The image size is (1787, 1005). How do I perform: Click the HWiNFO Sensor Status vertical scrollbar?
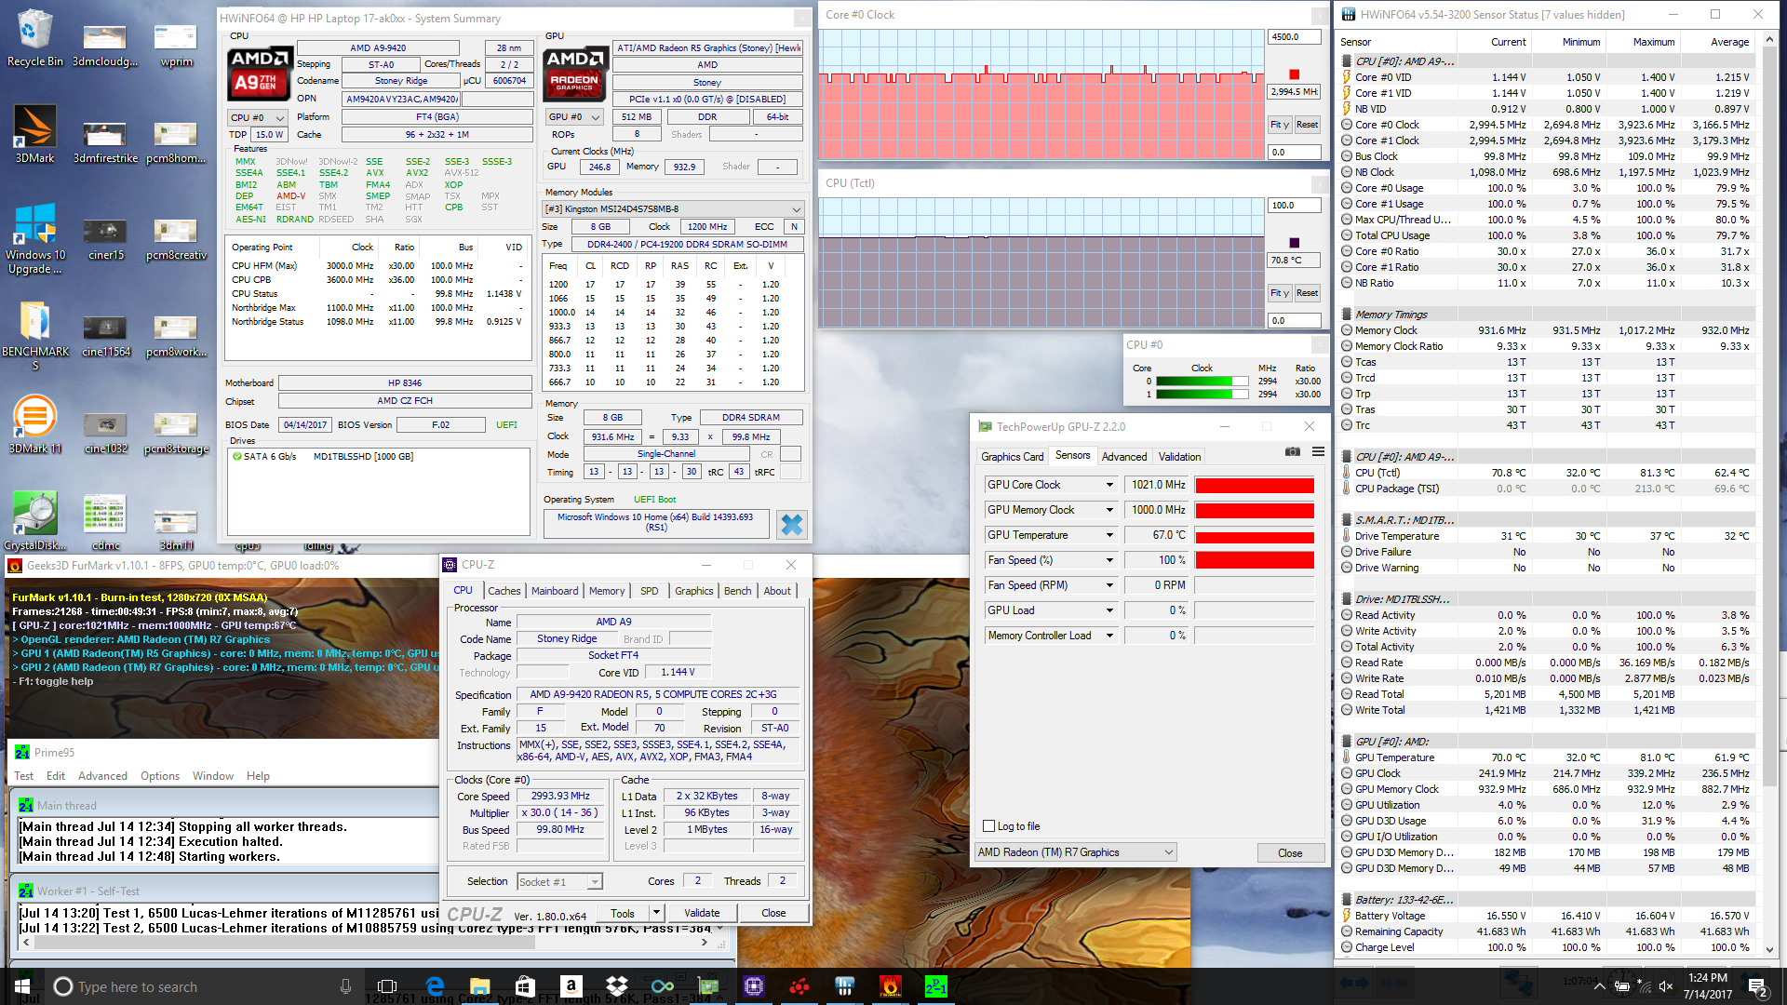click(x=1770, y=495)
